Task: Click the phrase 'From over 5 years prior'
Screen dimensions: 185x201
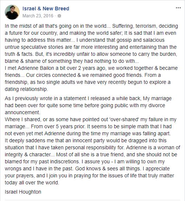Action: pos(58,126)
